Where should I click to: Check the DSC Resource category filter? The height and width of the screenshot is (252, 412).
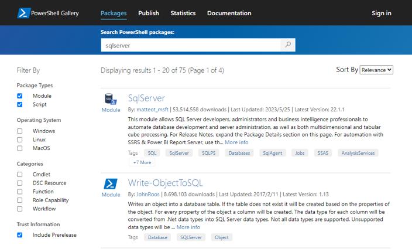point(20,183)
